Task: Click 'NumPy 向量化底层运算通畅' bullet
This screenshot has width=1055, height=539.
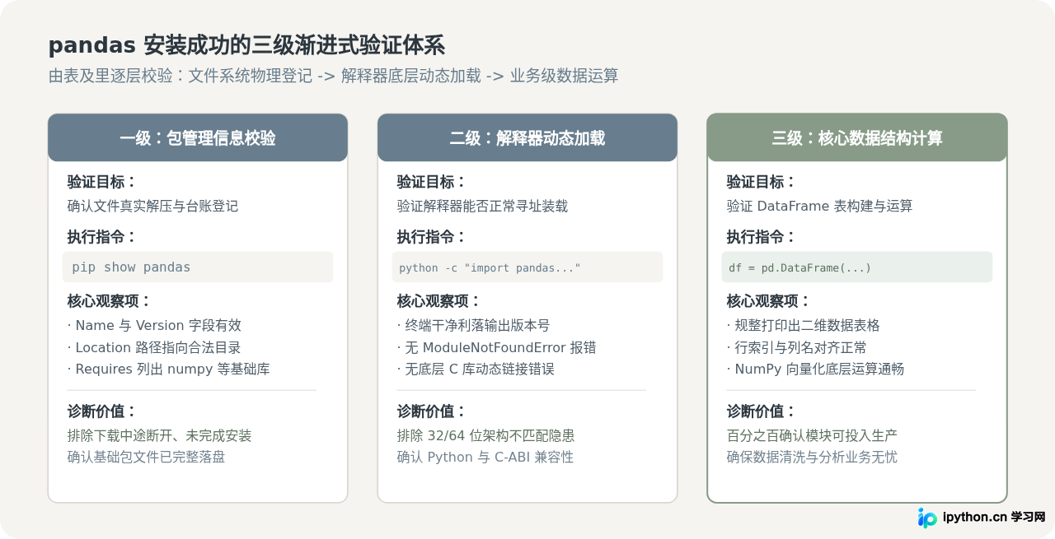Action: pyautogui.click(x=815, y=369)
